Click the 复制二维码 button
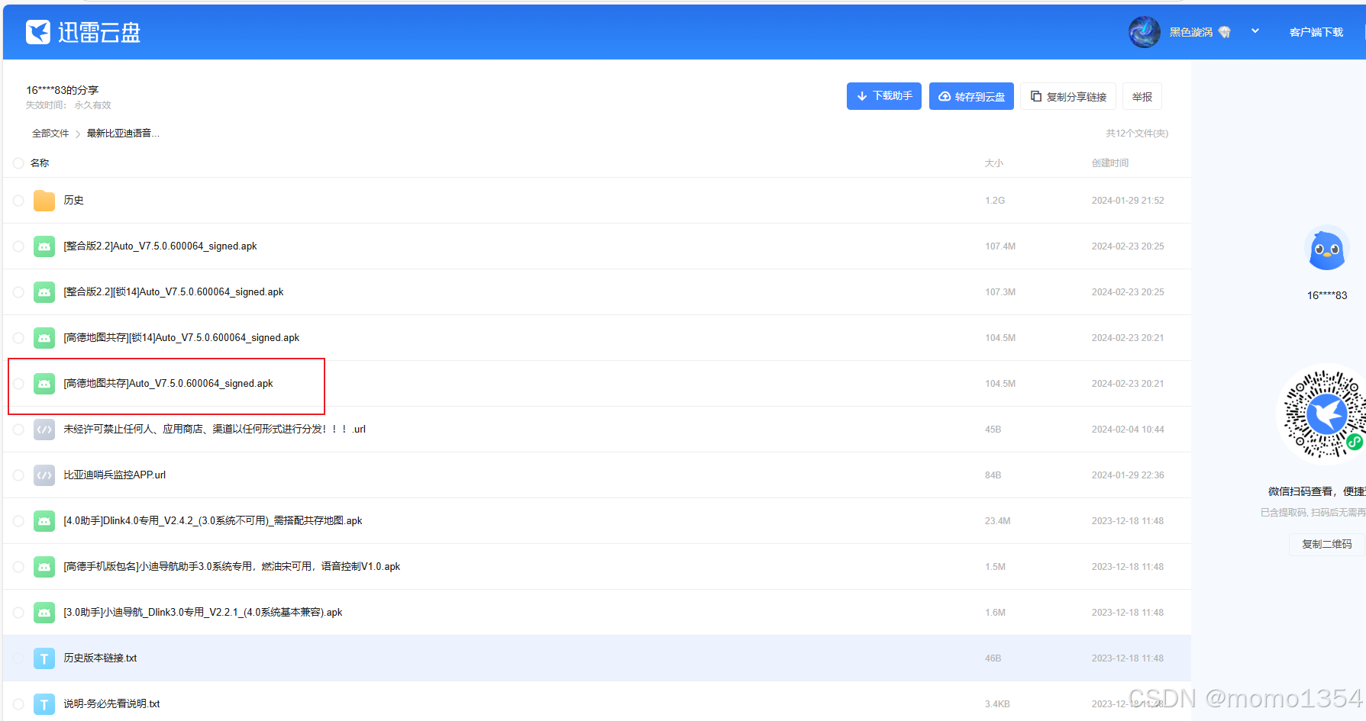Image resolution: width=1366 pixels, height=721 pixels. click(1327, 544)
